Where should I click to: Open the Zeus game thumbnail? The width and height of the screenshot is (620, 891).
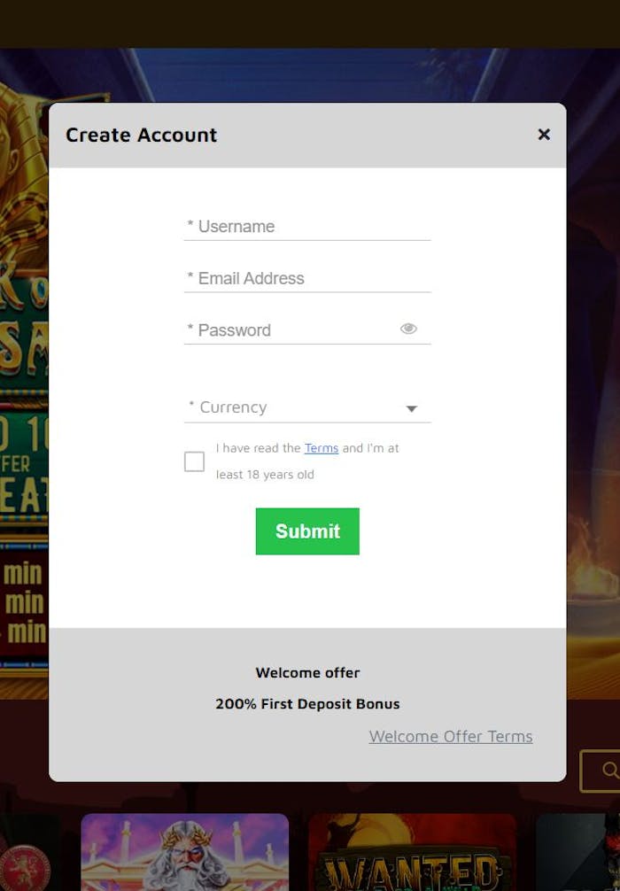coord(184,852)
